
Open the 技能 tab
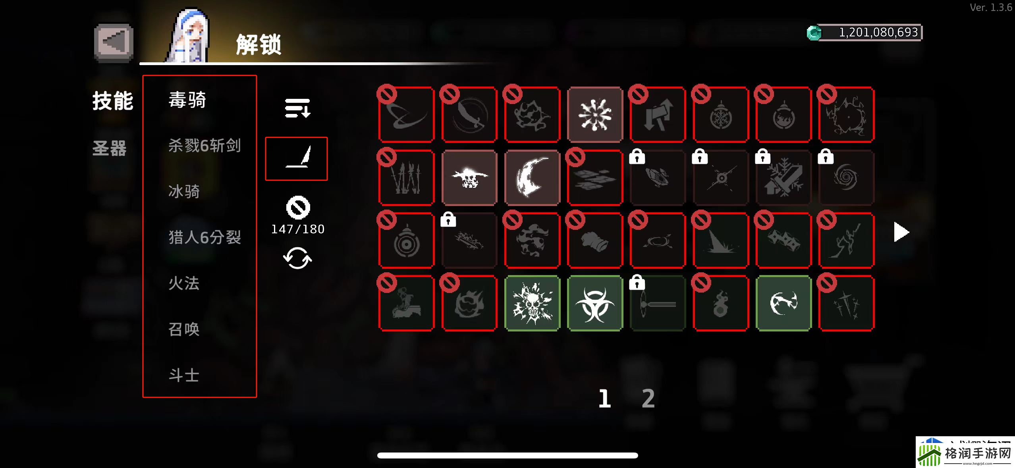coord(113,100)
